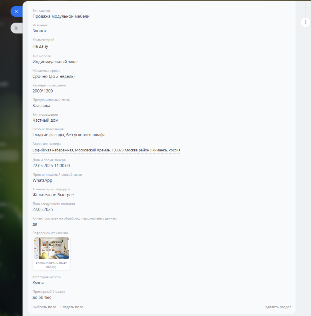Close the deal side panel
Screen dimensions: 311x316
tap(16, 11)
